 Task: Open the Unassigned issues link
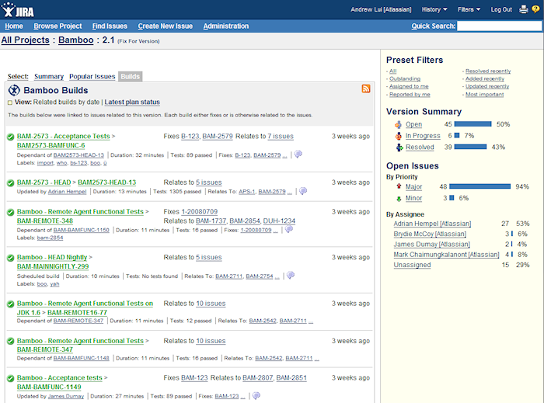[x=412, y=265]
